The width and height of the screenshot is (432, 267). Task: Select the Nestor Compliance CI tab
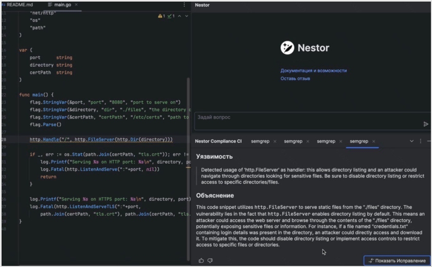click(x=218, y=141)
